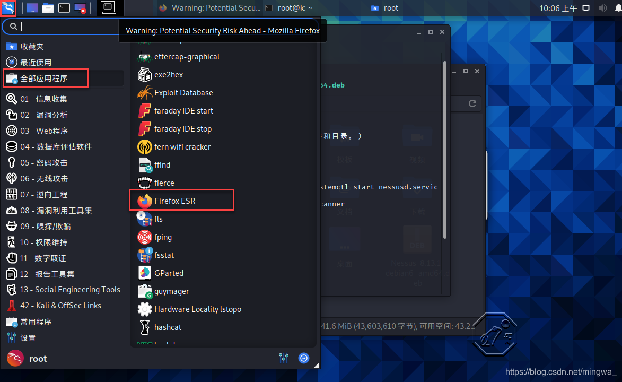Launch faraday IDE start

[x=223, y=111]
